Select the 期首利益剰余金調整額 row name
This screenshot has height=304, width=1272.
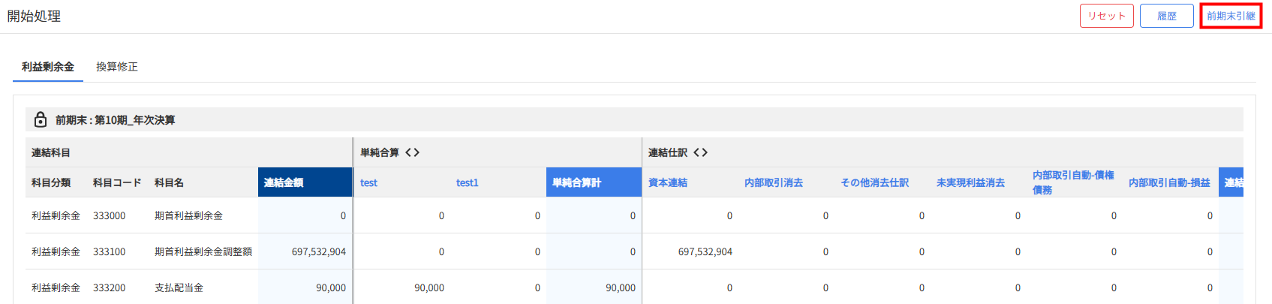[203, 251]
